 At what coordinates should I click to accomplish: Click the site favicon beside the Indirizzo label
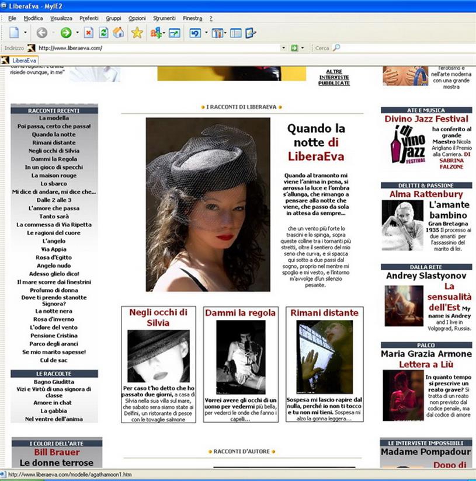pos(32,48)
